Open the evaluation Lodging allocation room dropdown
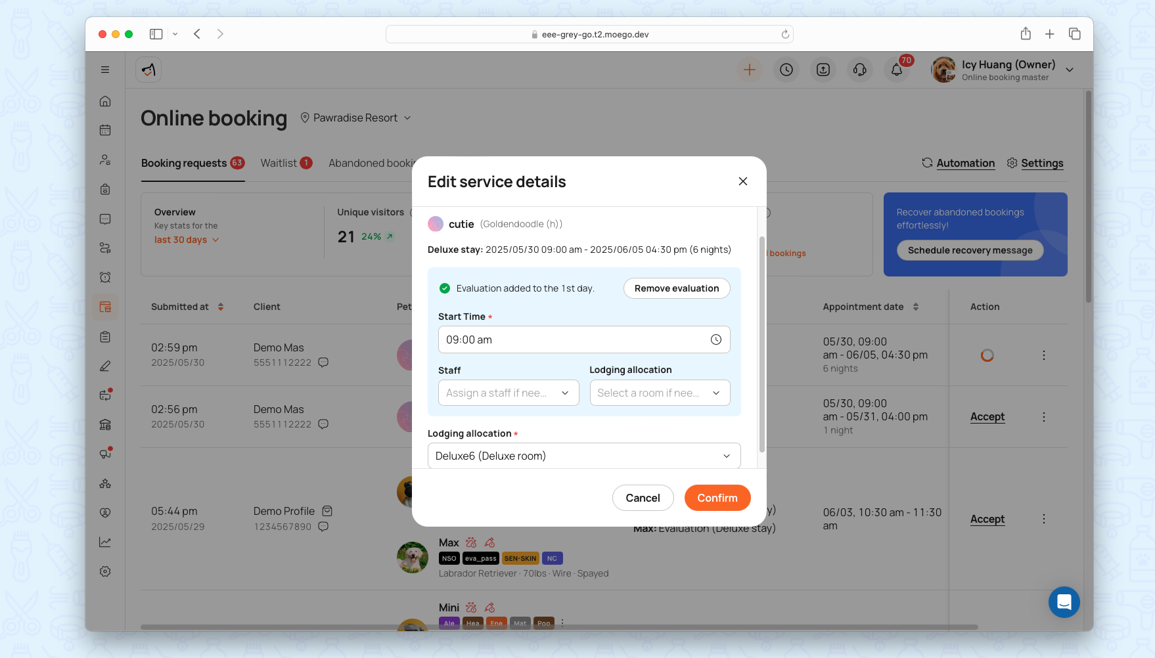 (x=660, y=393)
